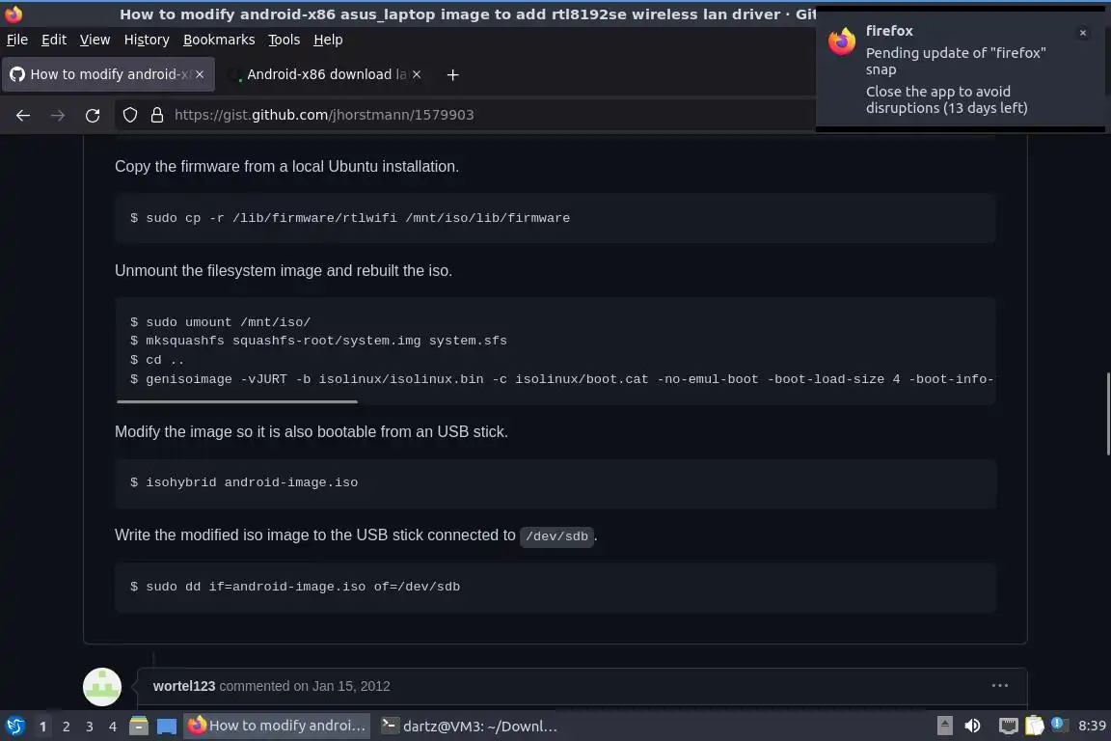Open the file manager taskbar icon

tap(139, 726)
